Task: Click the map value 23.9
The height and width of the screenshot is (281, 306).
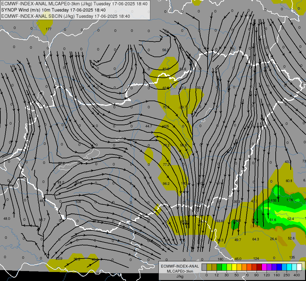Action: (59, 259)
